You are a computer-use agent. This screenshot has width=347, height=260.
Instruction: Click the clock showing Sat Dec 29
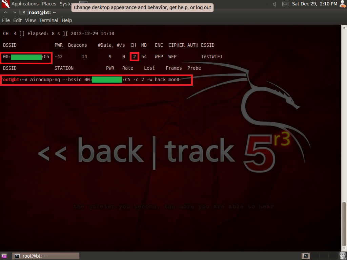[314, 4]
